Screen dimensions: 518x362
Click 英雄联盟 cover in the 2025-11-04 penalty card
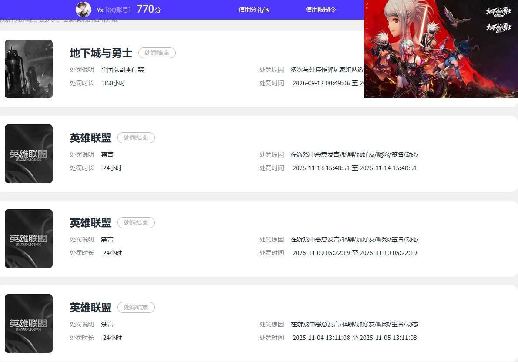[29, 323]
